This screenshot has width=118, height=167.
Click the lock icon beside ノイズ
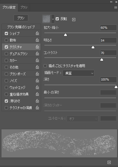coord(37,81)
